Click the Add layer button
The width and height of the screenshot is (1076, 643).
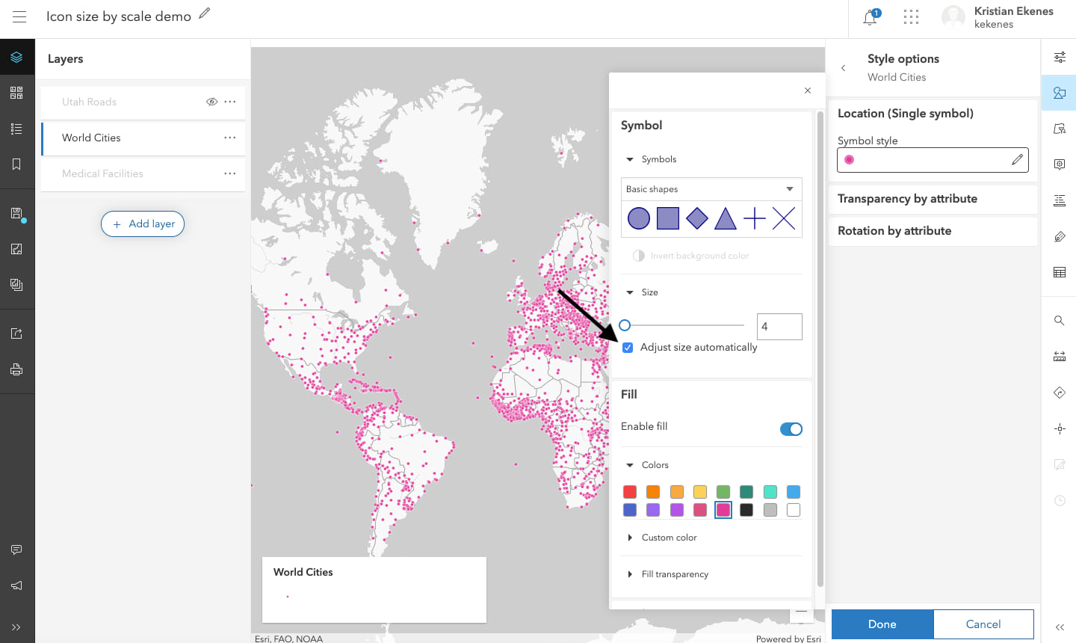click(143, 224)
